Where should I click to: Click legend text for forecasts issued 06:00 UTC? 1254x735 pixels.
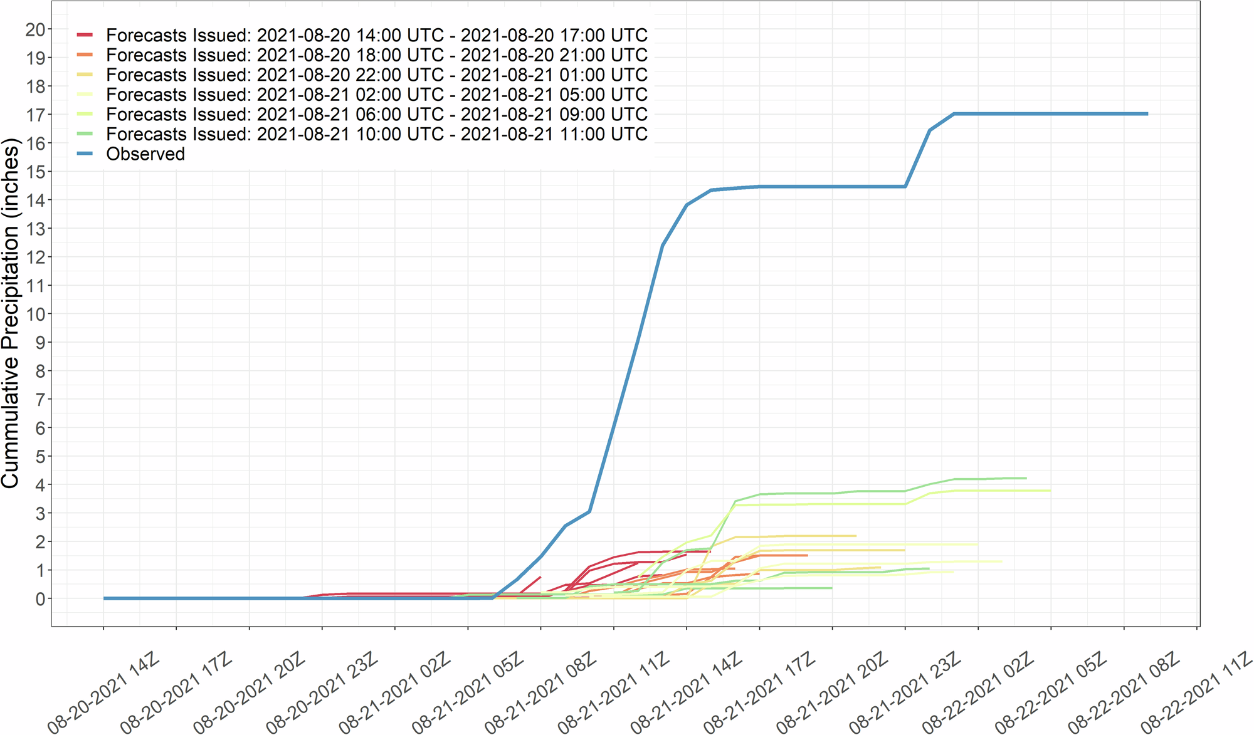click(x=376, y=114)
